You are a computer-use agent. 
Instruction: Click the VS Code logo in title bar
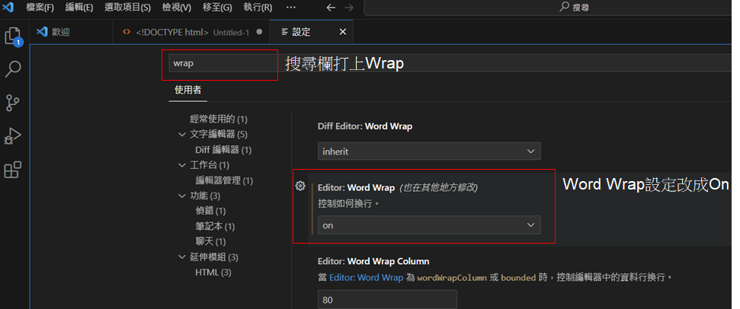(9, 7)
